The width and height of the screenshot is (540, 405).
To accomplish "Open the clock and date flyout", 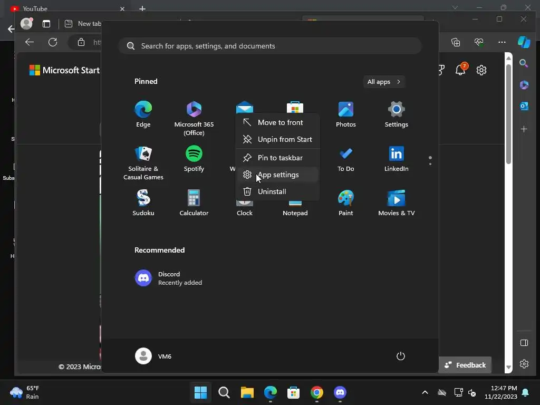I will point(501,392).
